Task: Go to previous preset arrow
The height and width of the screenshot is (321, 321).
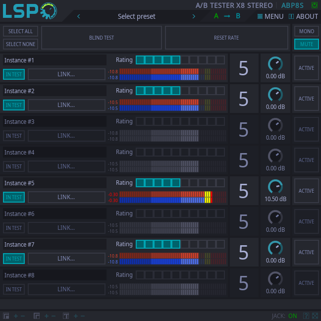Action: coord(79,16)
